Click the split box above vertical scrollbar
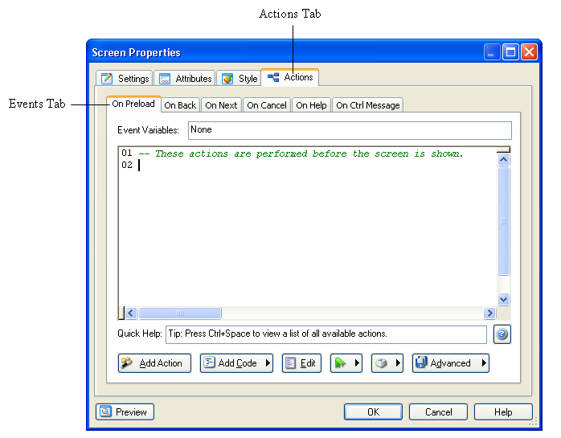The height and width of the screenshot is (438, 561). point(503,149)
